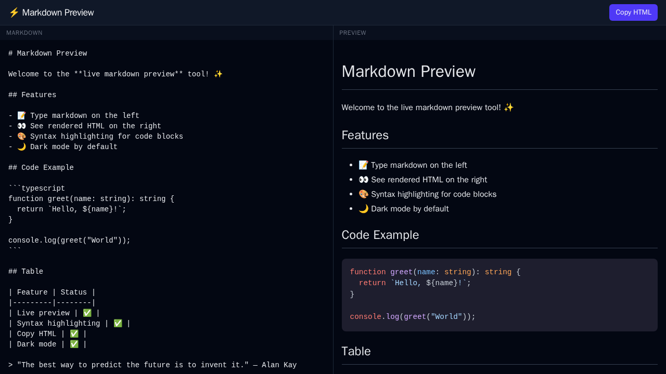Screen dimensions: 666x374
Task: Select the MARKDOWN pane header
Action: (x=24, y=33)
